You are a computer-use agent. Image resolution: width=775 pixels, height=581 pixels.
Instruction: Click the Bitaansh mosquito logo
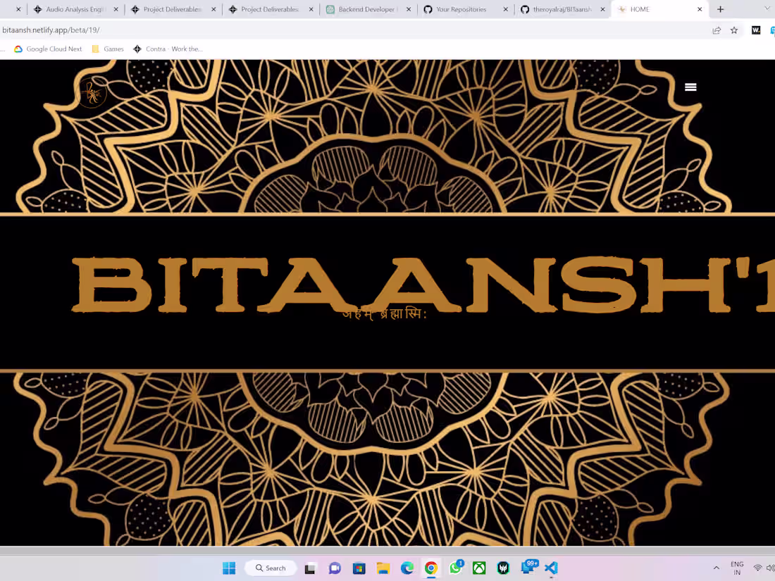92,93
